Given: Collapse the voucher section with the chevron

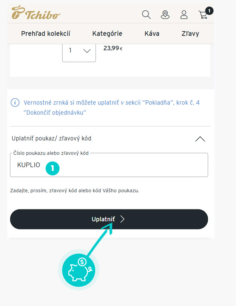Looking at the screenshot, I should coord(200,139).
